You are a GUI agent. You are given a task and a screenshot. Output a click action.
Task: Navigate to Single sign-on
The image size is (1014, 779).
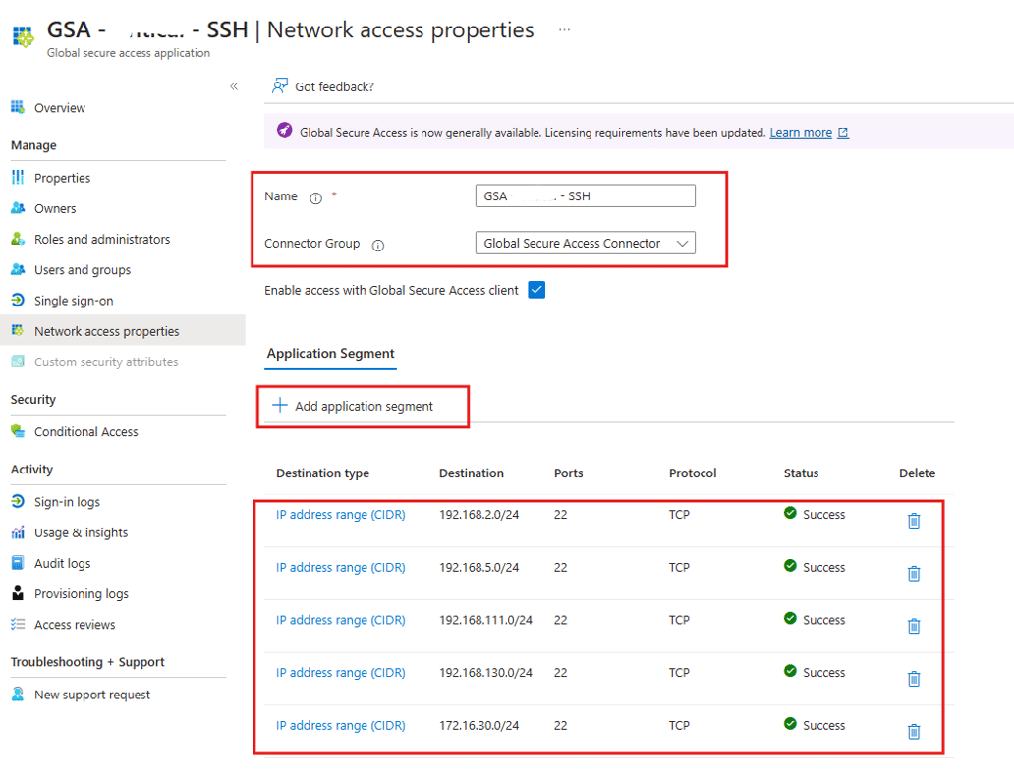(x=74, y=301)
